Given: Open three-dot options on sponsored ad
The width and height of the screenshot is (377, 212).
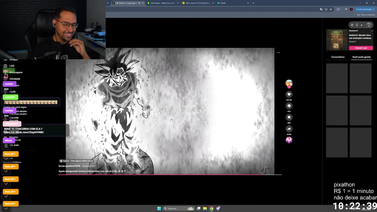Looking at the screenshot, I should point(372,31).
